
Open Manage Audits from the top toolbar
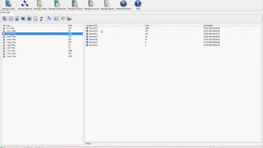click(x=8, y=5)
